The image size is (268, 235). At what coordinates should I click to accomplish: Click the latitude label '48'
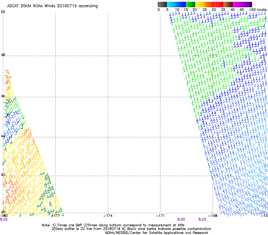coord(3,55)
